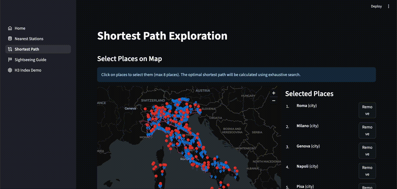Screen dimensions: 397x189
Task: Remove Napoli from selected places
Action: [367, 171]
